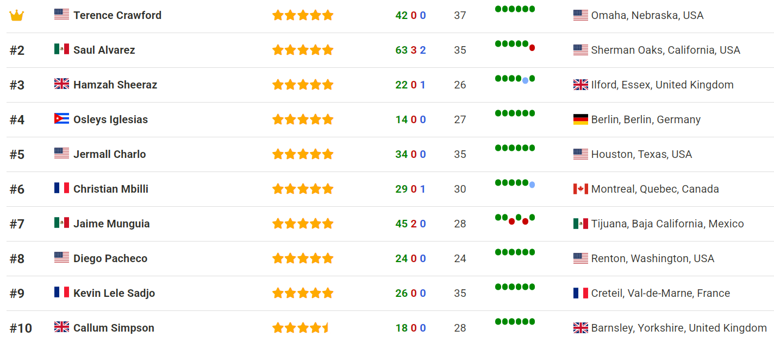Click the German flag next to Berlin residence
The image size is (774, 343).
580,119
